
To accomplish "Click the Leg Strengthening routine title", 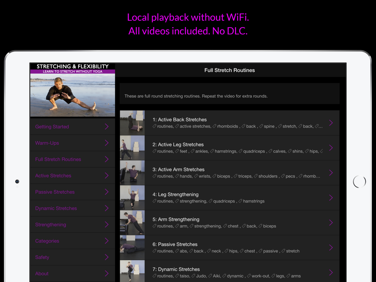I will pos(176,194).
